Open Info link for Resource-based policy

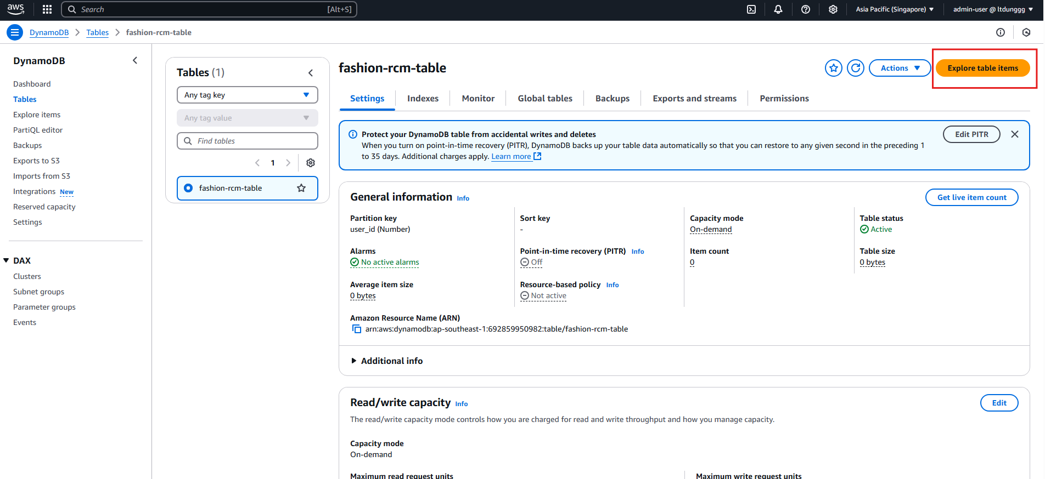click(613, 285)
